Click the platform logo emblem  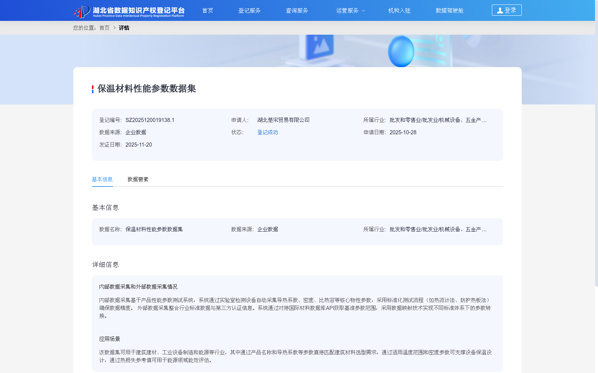click(82, 11)
